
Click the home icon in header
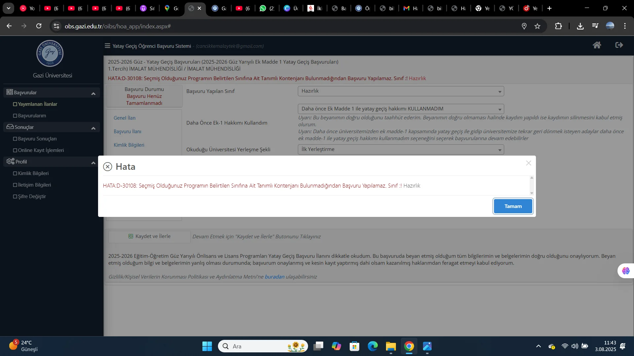click(597, 45)
